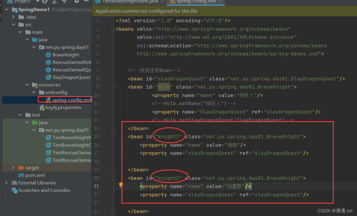This screenshot has width=357, height=216.
Task: Click the locate opened file crosshair icon
Action: (45, 2)
